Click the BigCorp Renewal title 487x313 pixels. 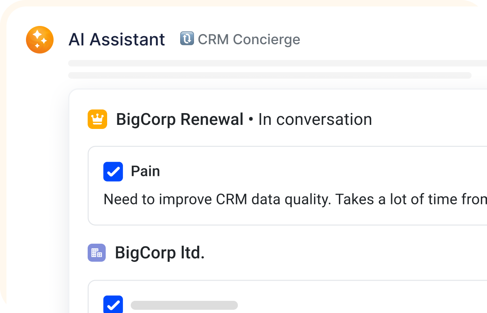click(180, 119)
